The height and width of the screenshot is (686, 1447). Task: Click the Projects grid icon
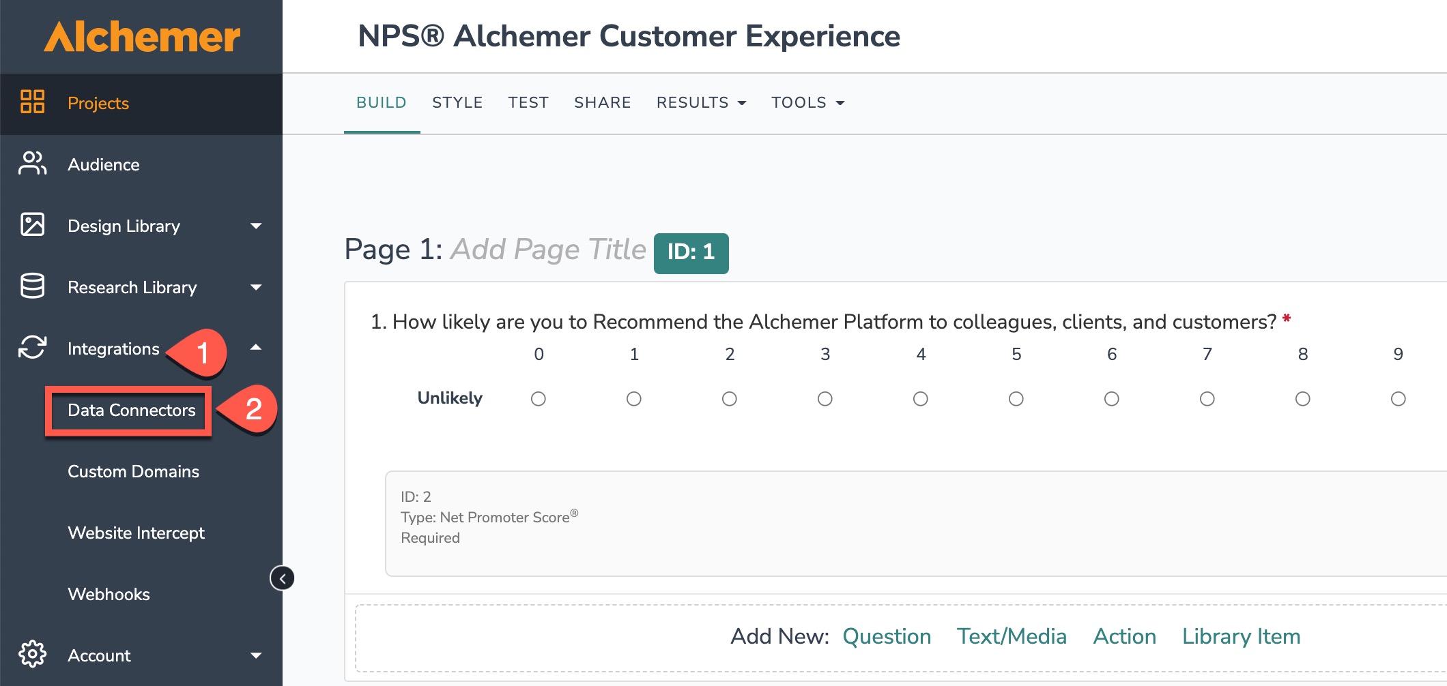coord(32,102)
